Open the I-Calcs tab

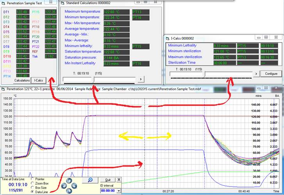(39, 80)
